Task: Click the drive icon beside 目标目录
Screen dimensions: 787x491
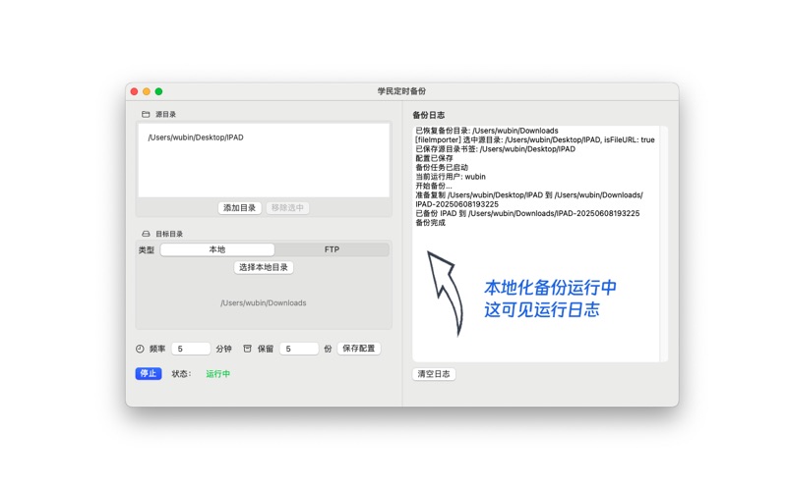Action: (146, 234)
